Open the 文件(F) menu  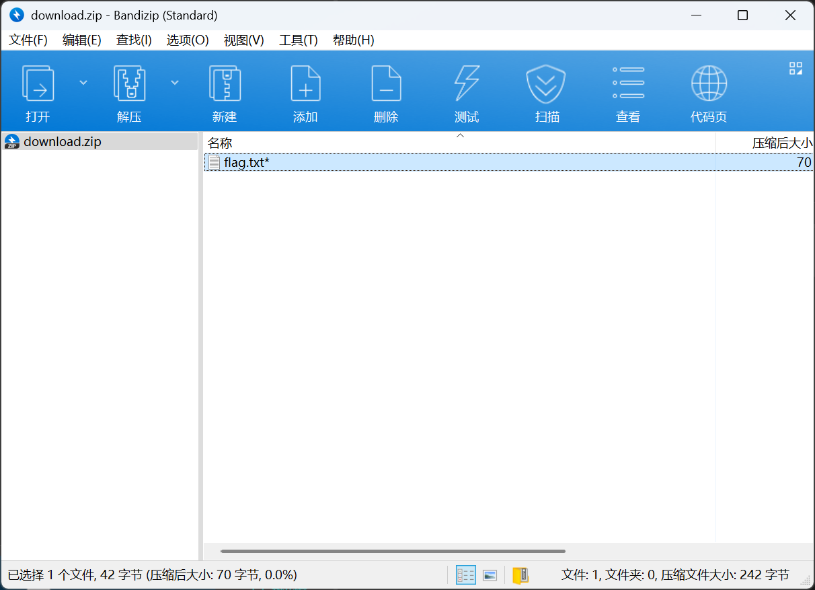(28, 40)
